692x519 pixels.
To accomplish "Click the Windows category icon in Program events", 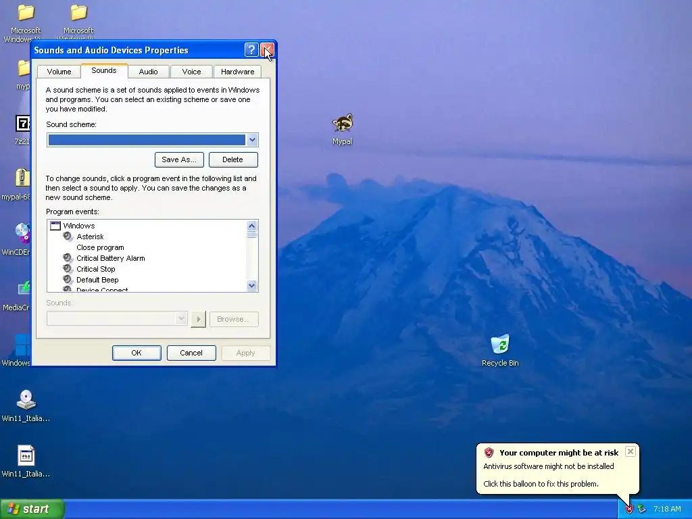I will tap(55, 226).
